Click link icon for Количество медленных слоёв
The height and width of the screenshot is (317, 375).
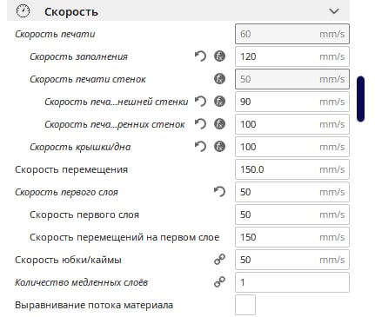(219, 282)
